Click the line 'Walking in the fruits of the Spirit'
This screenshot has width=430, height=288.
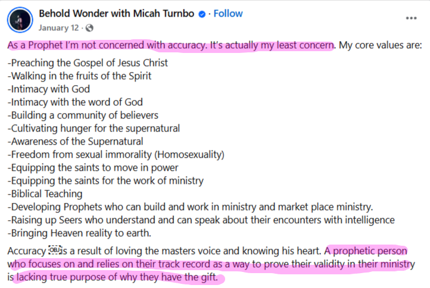pyautogui.click(x=79, y=76)
